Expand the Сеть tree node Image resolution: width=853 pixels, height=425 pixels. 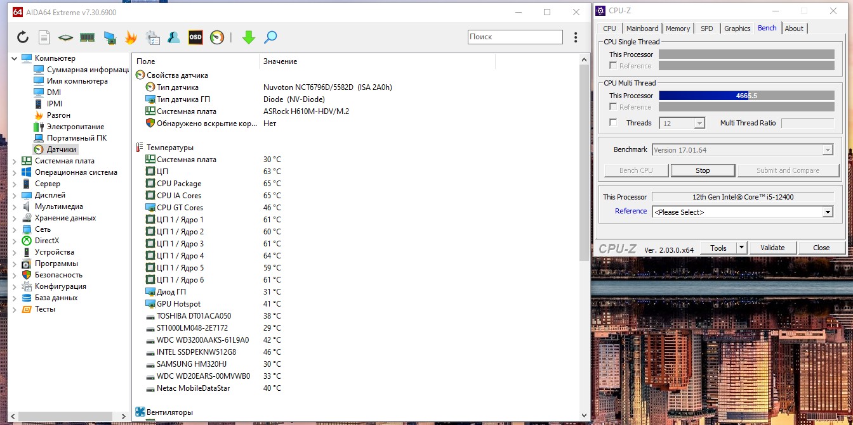click(x=15, y=229)
